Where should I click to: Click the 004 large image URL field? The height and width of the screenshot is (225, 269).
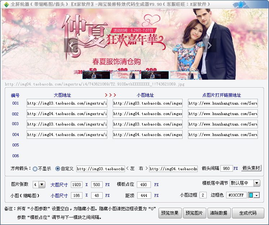pos(67,134)
